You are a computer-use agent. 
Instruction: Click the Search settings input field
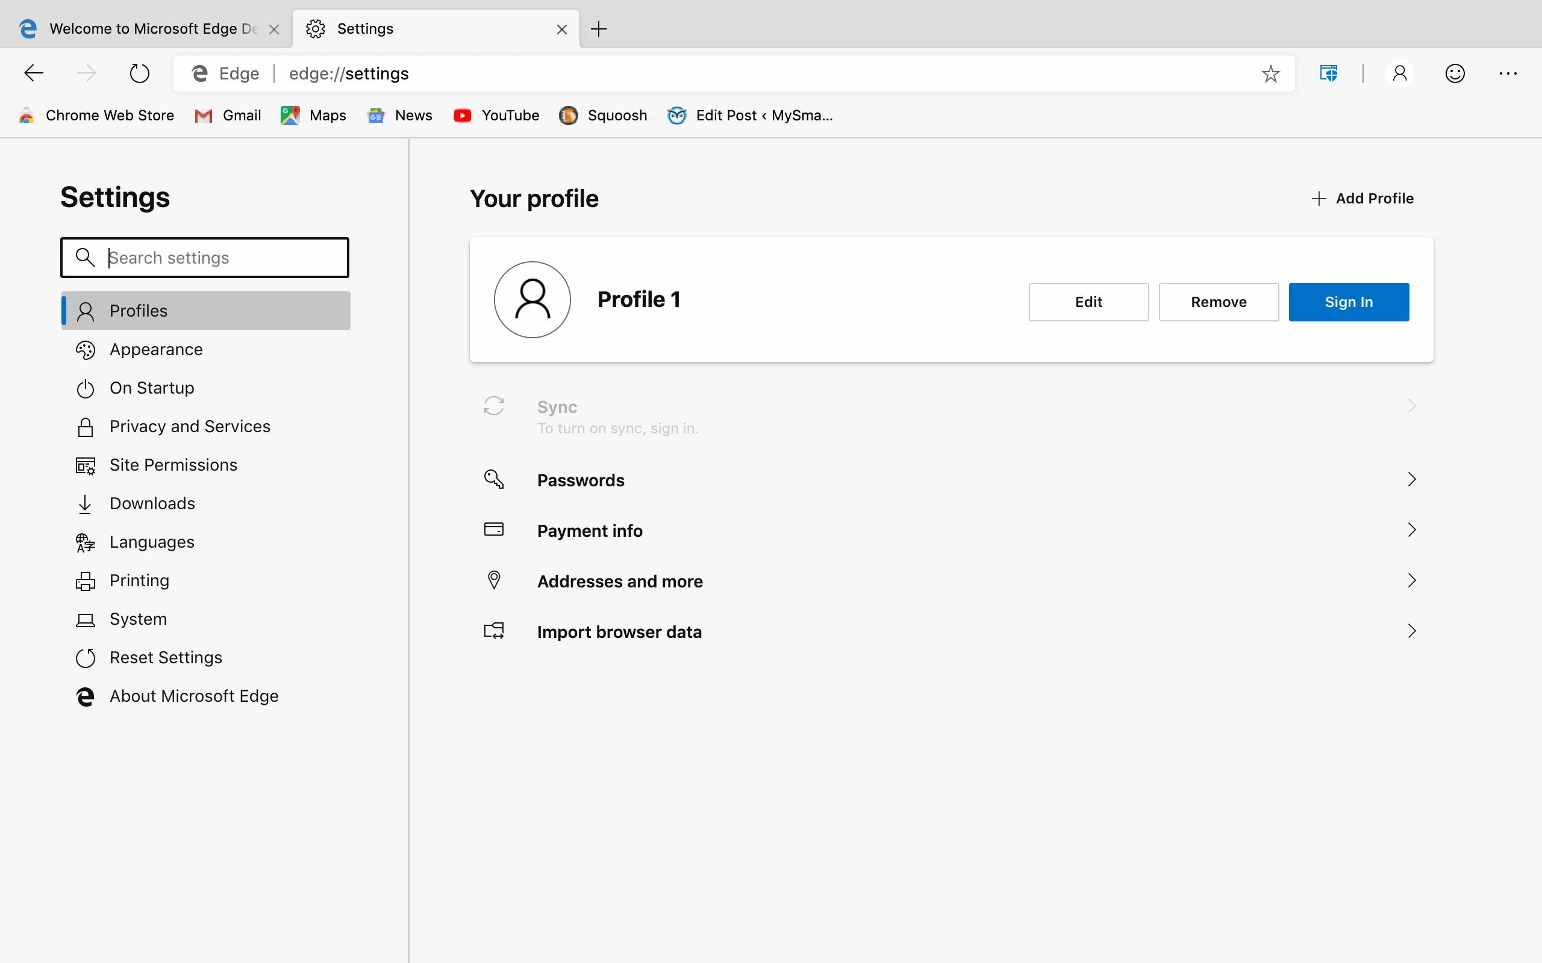204,258
